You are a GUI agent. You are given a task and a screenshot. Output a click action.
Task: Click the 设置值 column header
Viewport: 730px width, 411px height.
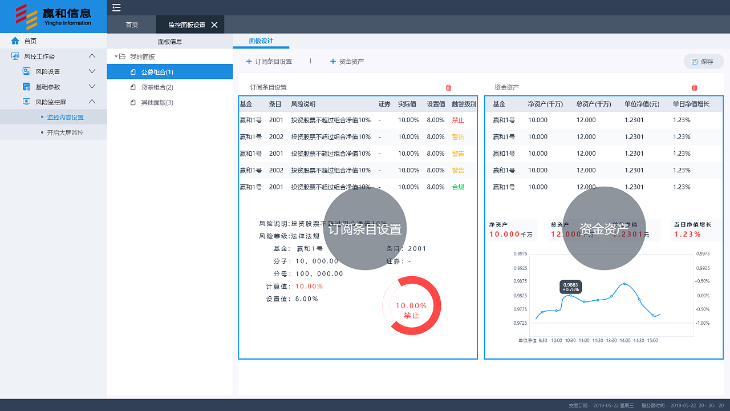tap(436, 104)
